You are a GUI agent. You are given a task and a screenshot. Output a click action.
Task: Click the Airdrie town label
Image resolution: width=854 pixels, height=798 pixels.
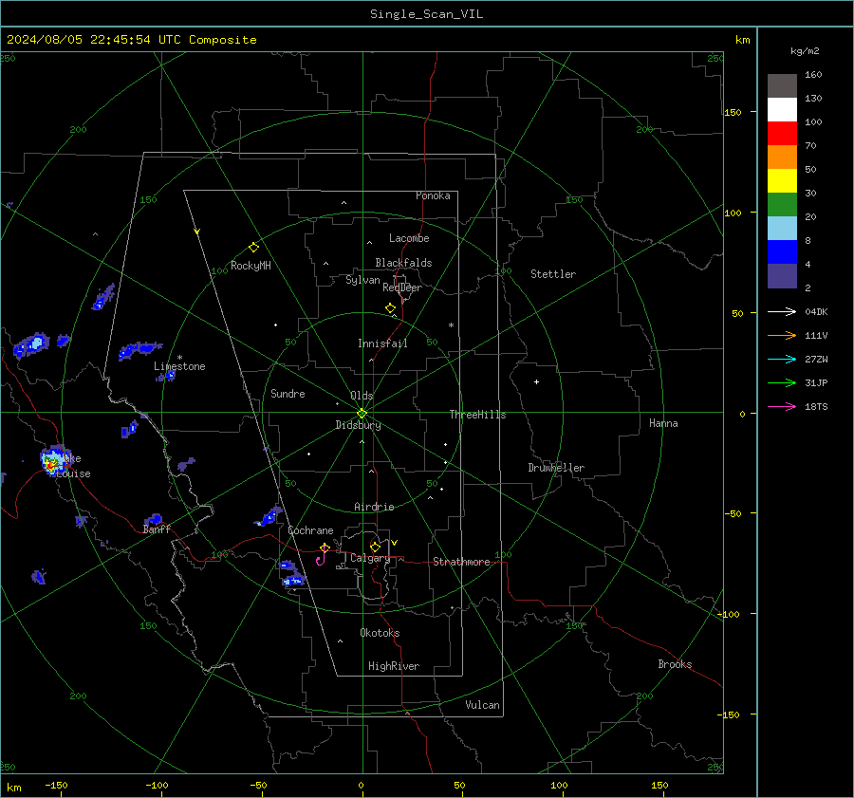pyautogui.click(x=374, y=507)
